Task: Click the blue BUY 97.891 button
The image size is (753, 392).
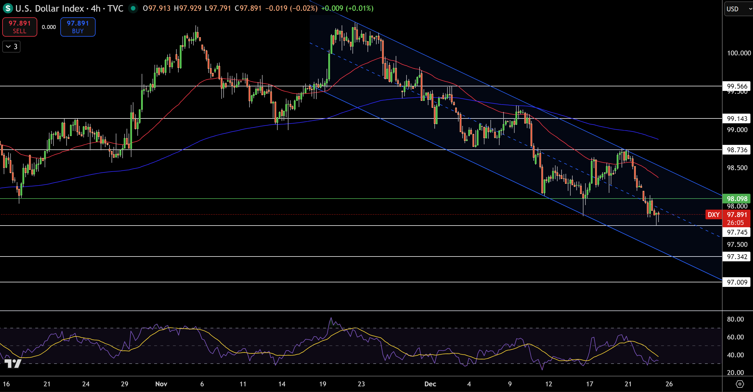Action: [78, 27]
